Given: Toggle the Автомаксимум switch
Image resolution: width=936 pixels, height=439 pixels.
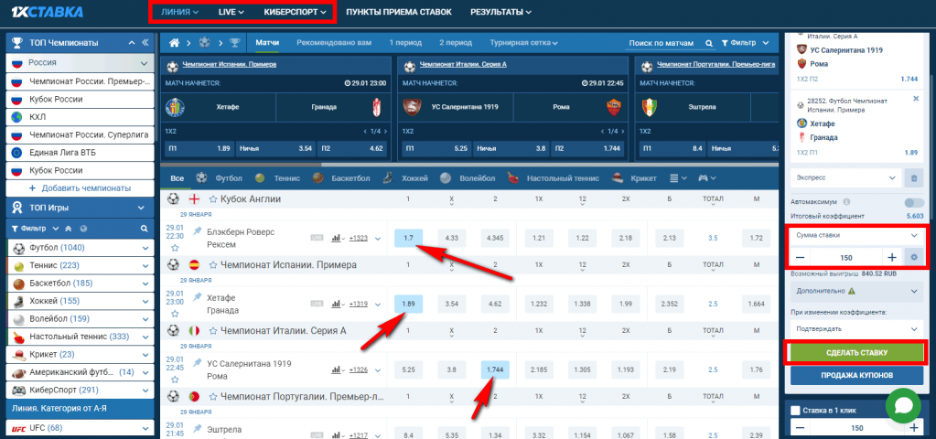Looking at the screenshot, I should tap(913, 202).
